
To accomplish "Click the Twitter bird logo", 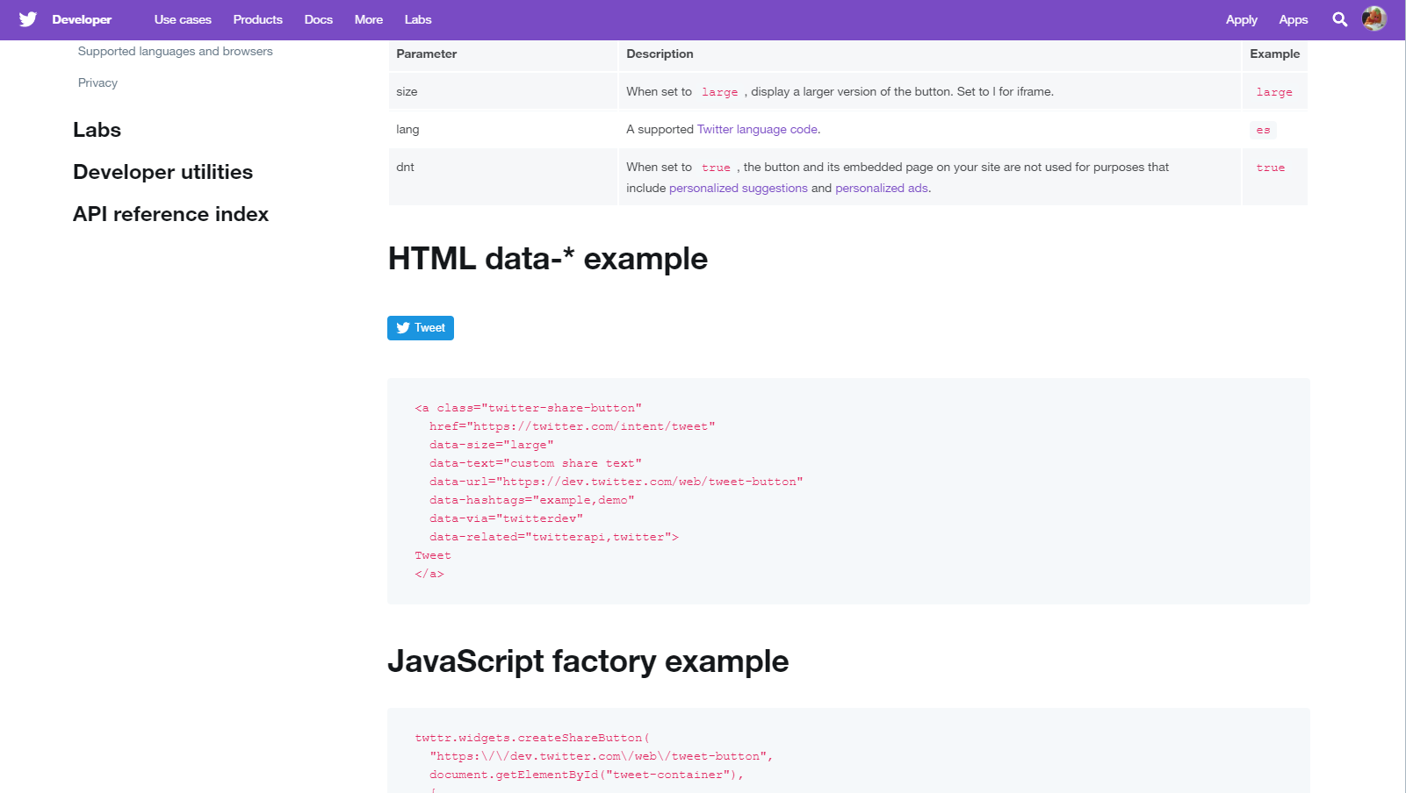I will (28, 19).
